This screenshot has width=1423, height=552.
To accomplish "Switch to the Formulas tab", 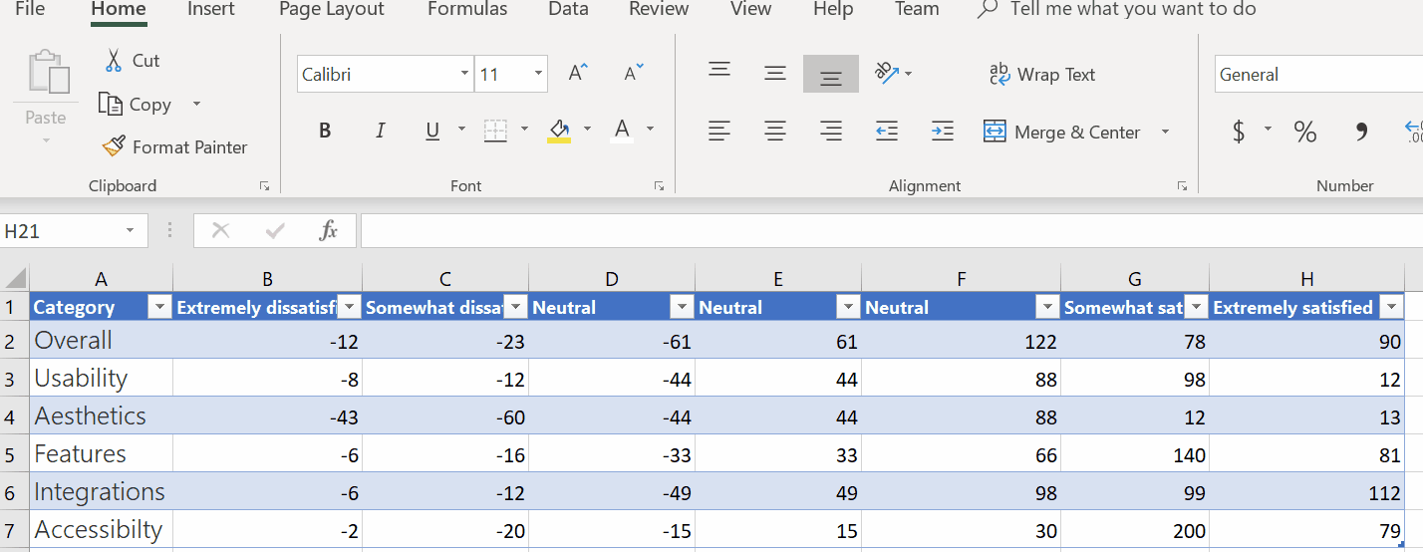I will tap(467, 9).
